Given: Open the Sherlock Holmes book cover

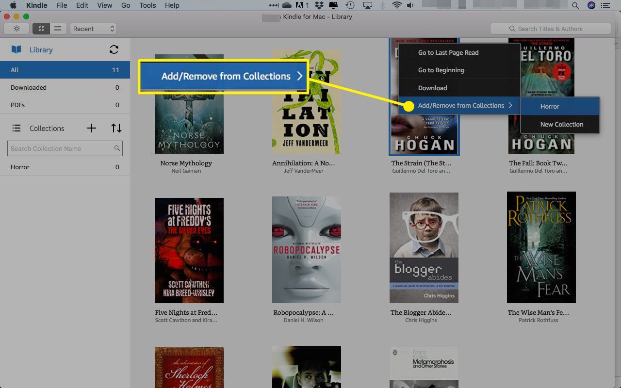Looking at the screenshot, I should click(x=189, y=368).
